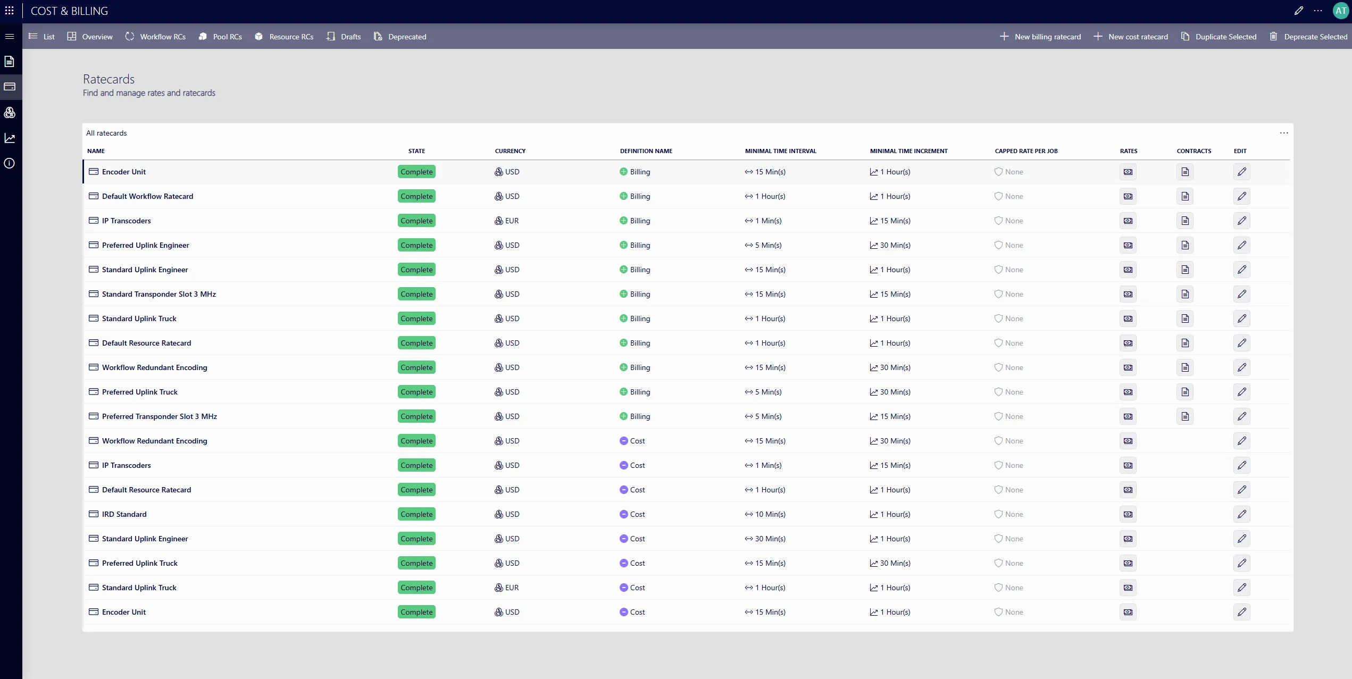Open the info icon in sidebar
Viewport: 1352px width, 679px height.
coord(10,163)
